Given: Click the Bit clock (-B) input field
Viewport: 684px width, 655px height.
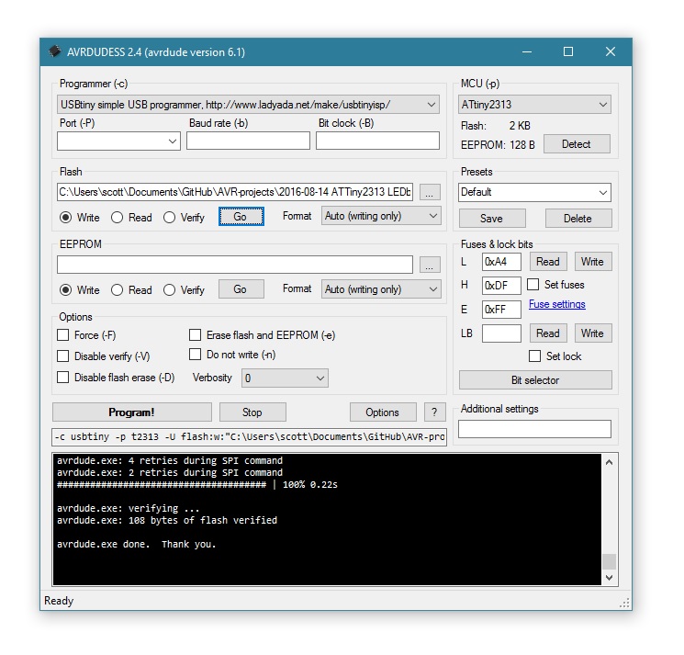Looking at the screenshot, I should (377, 141).
